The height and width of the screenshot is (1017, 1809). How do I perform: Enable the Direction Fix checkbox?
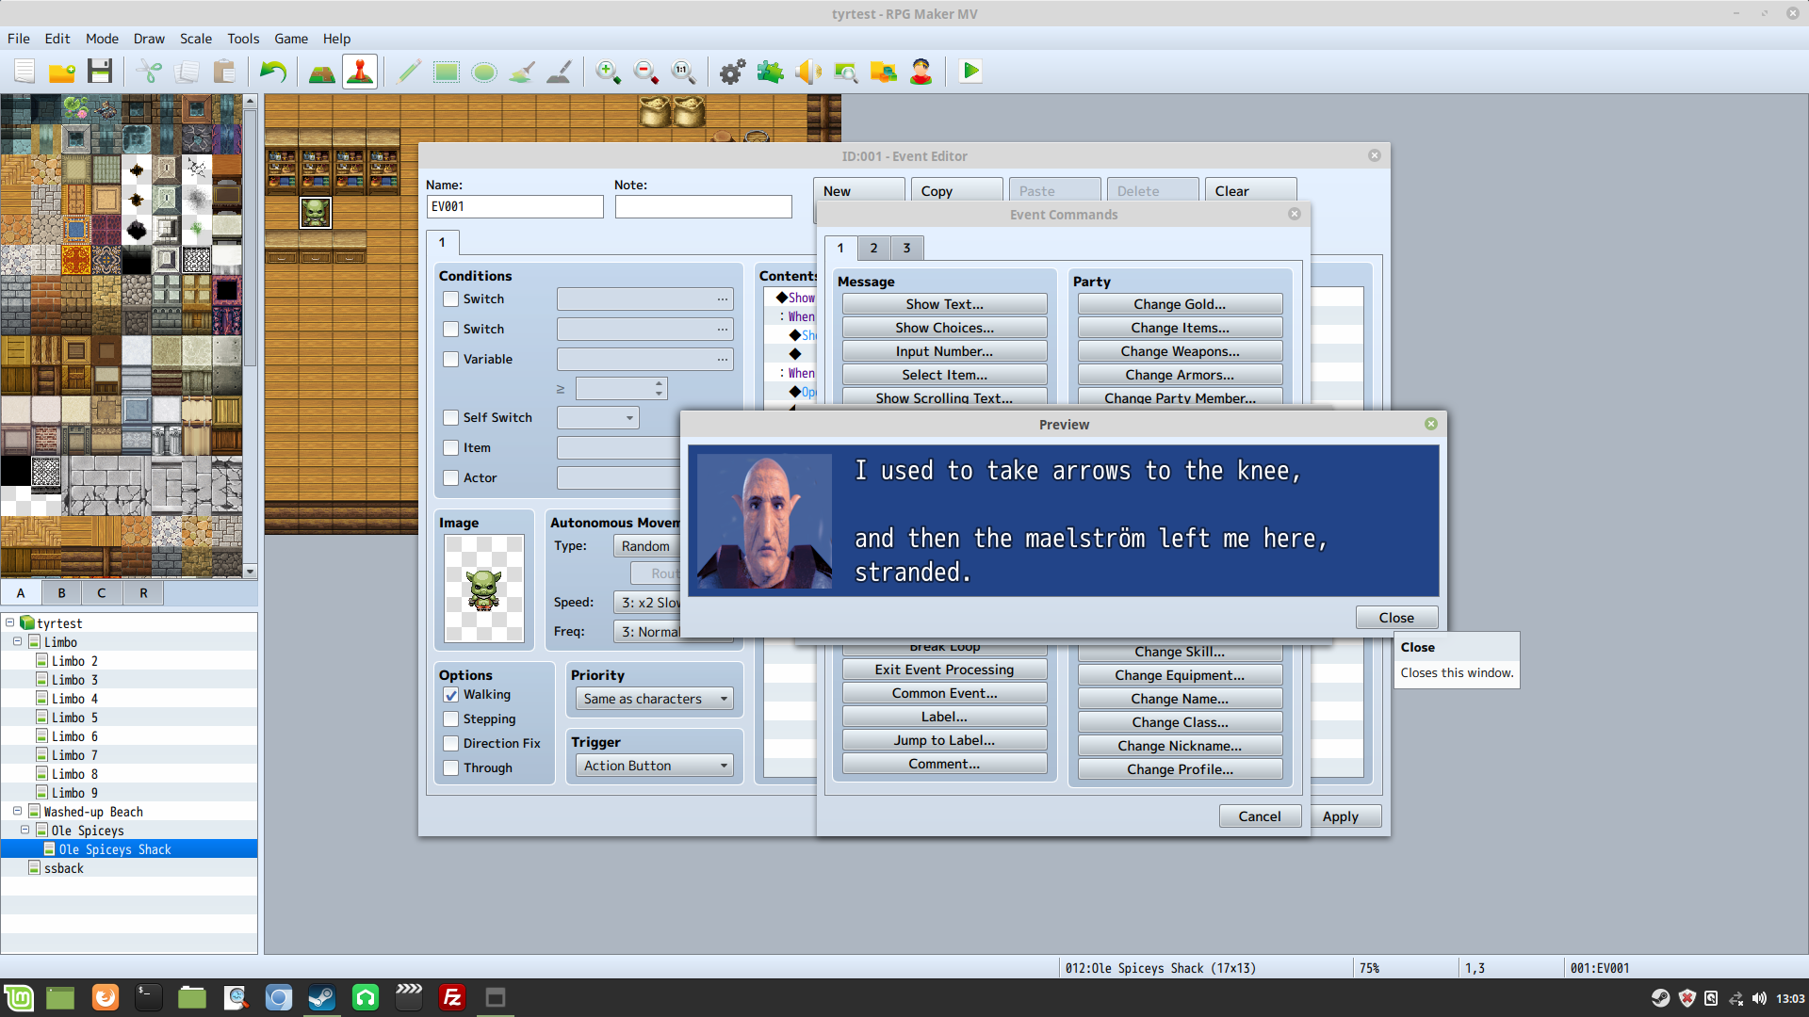[x=451, y=744]
